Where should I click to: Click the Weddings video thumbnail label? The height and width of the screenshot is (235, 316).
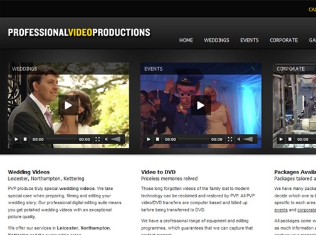tap(24, 69)
